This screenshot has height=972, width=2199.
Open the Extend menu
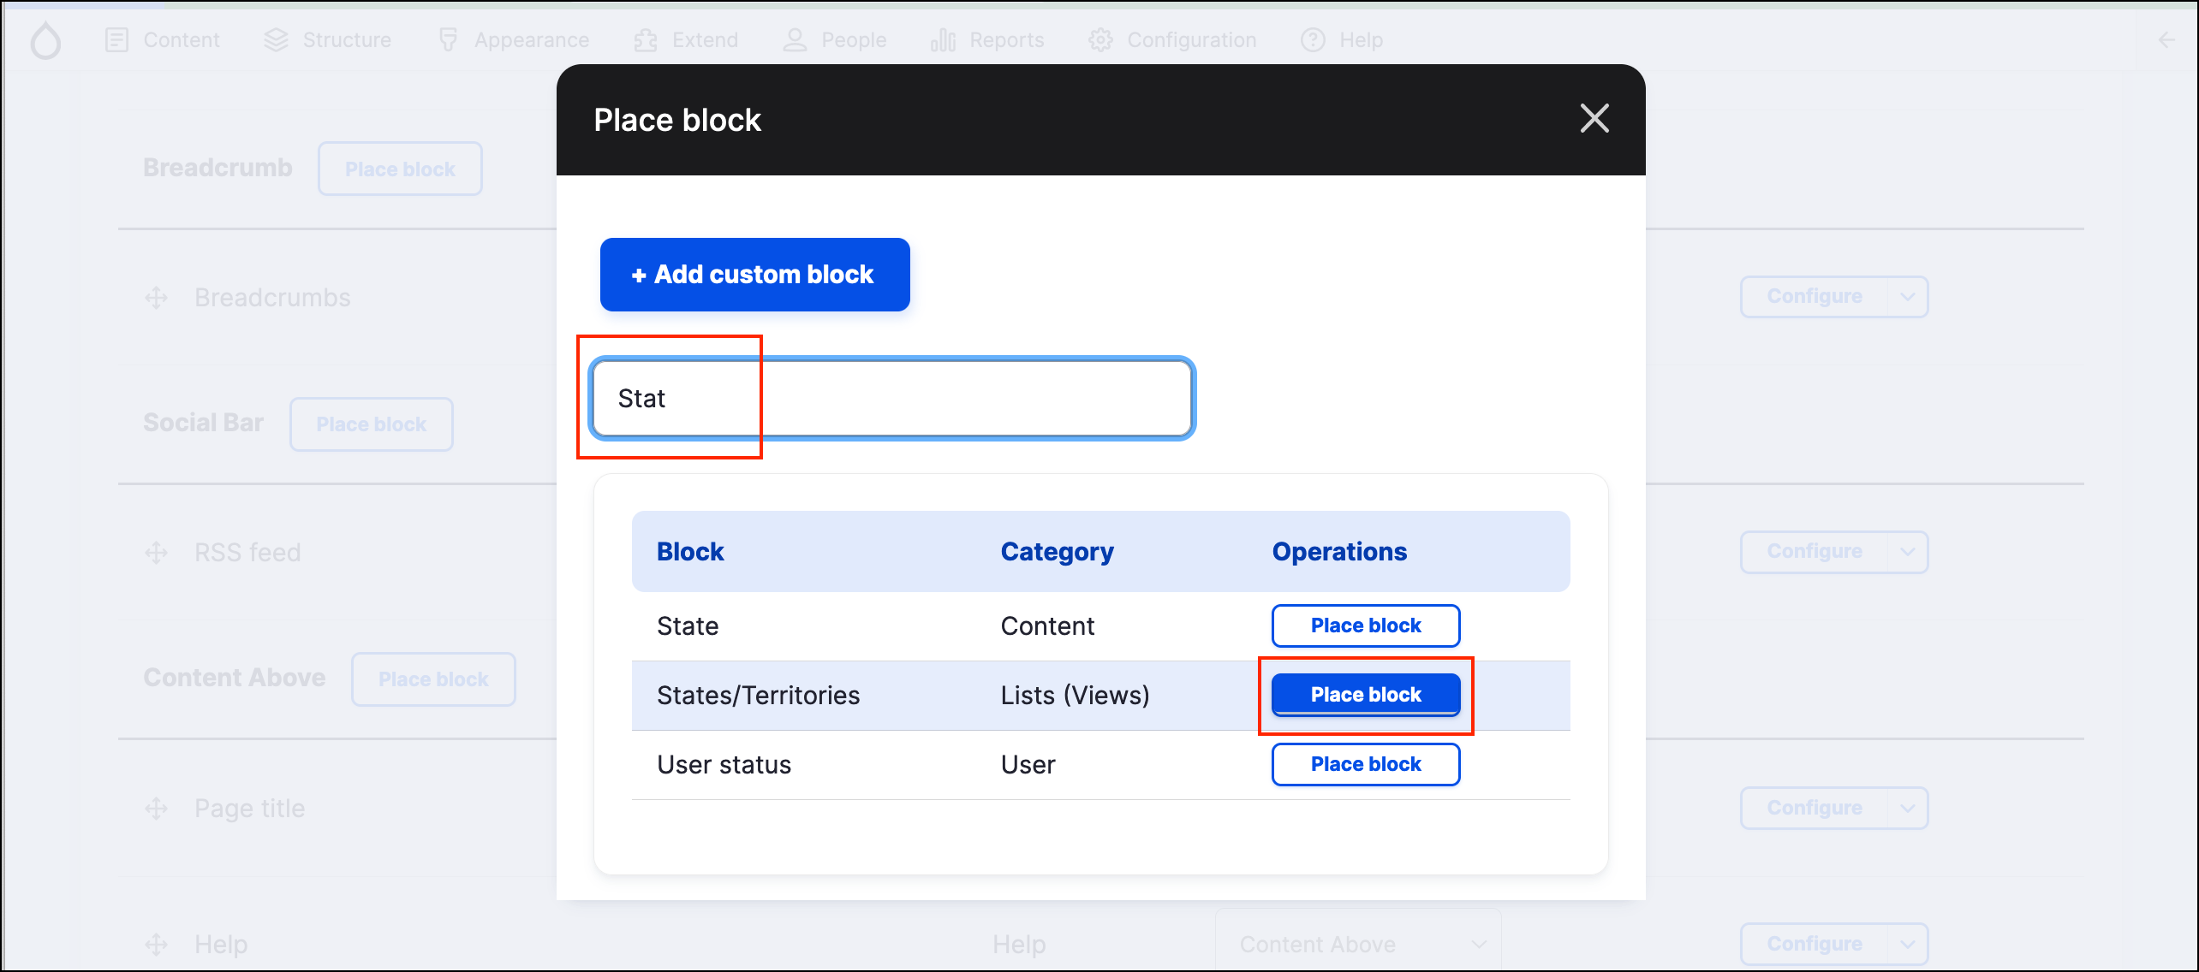pyautogui.click(x=686, y=40)
